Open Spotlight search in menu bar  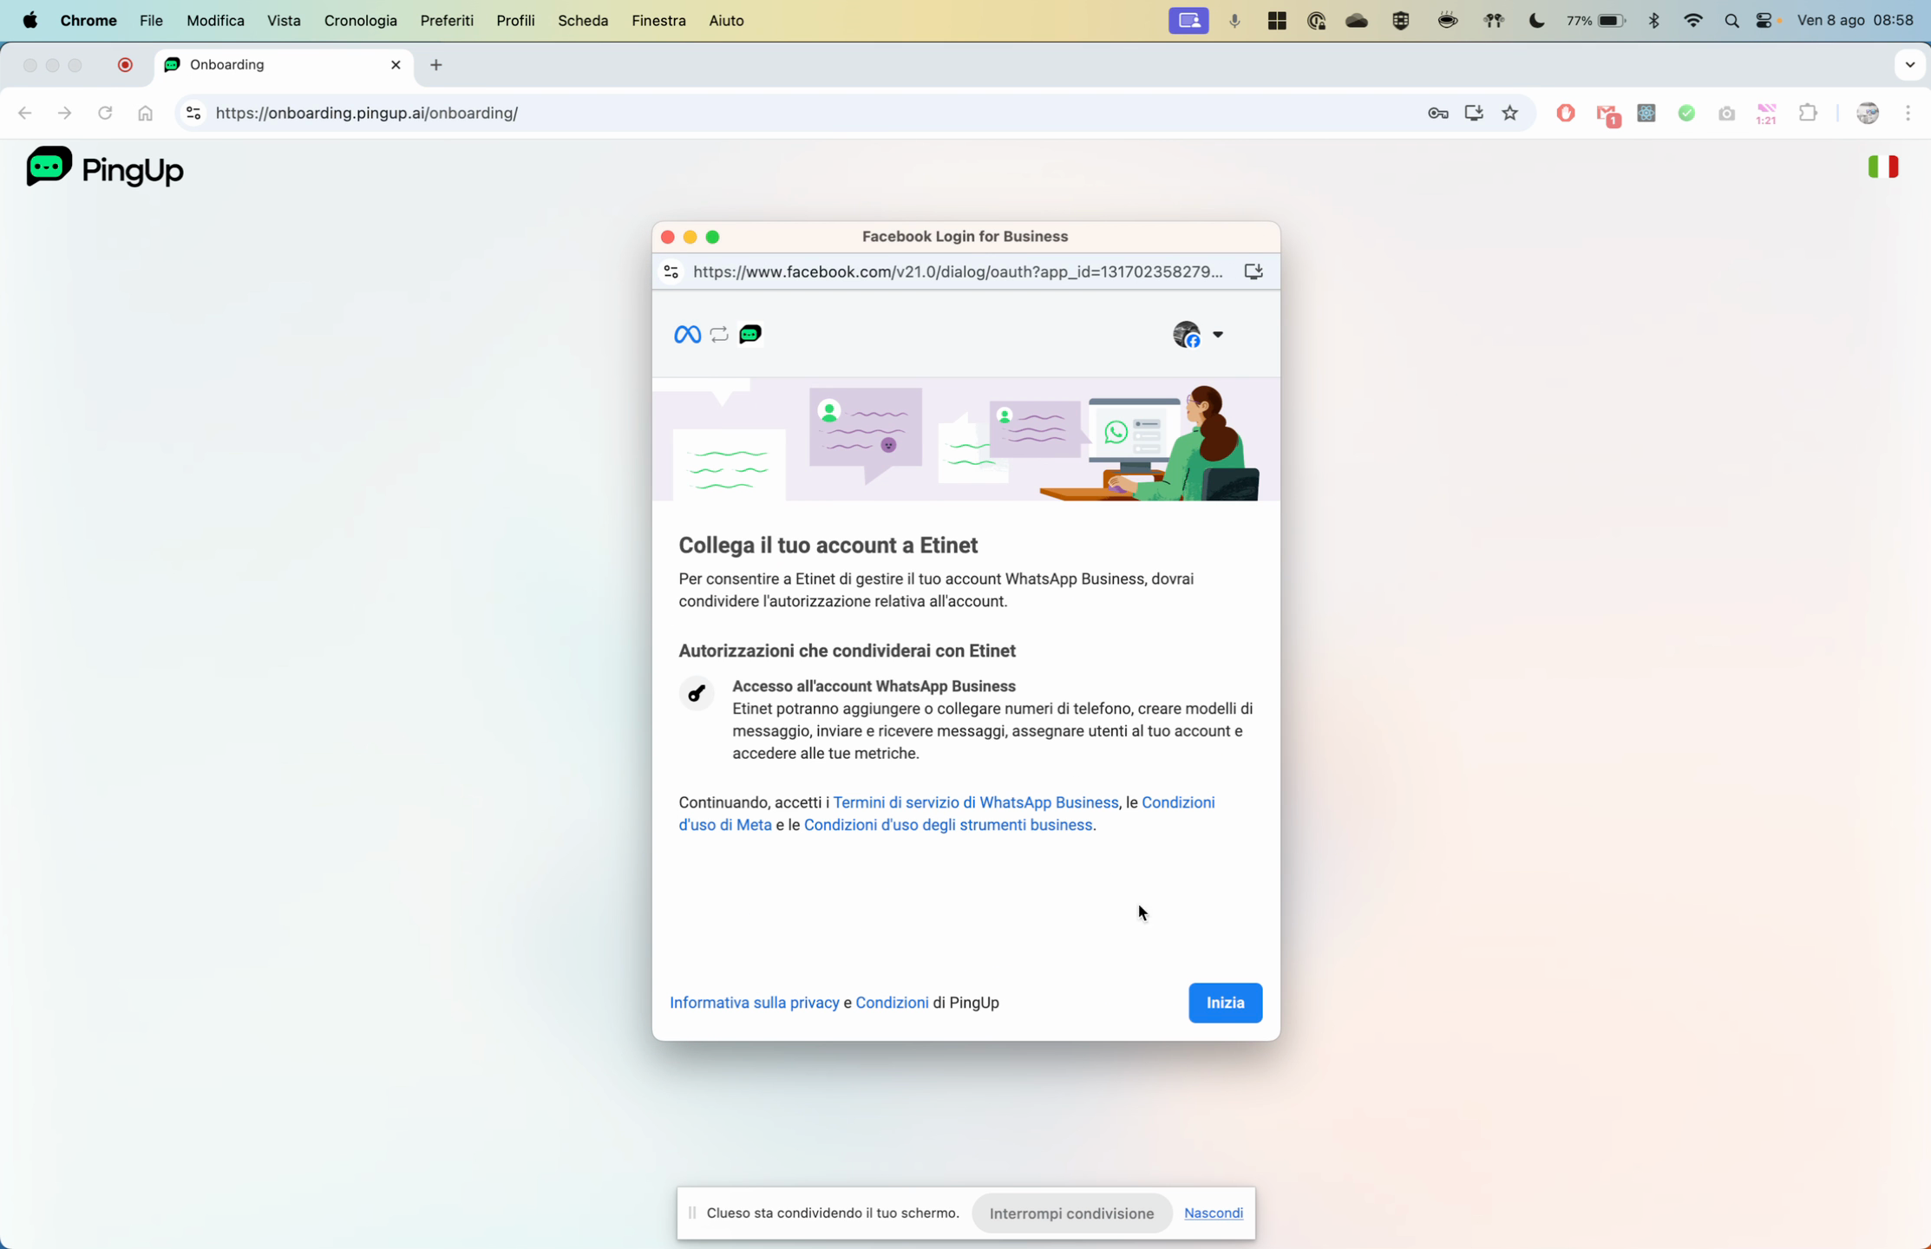[x=1731, y=21]
